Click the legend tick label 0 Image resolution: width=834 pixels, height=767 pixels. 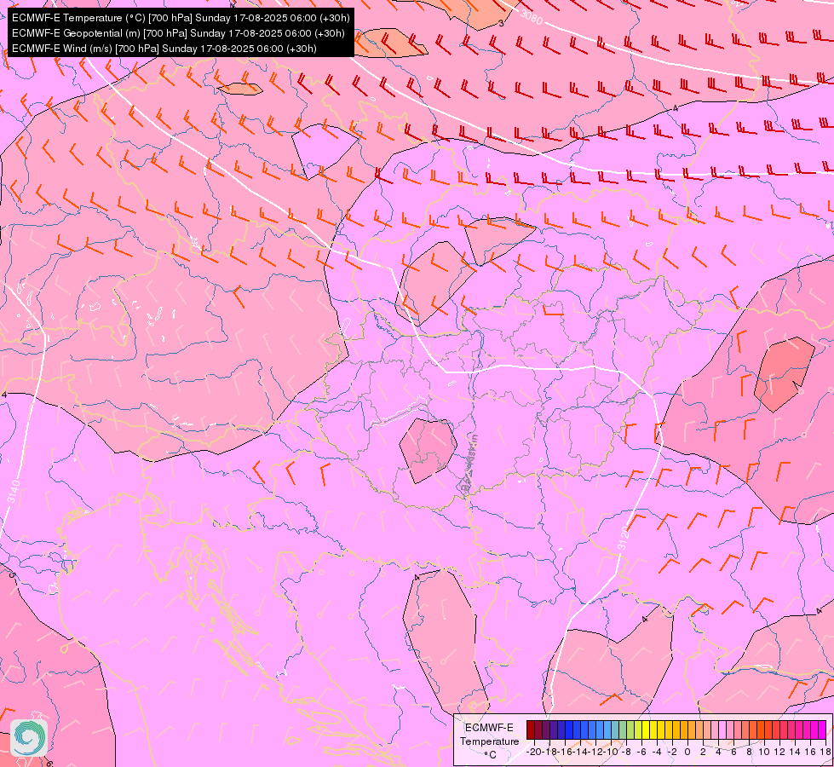tap(687, 752)
